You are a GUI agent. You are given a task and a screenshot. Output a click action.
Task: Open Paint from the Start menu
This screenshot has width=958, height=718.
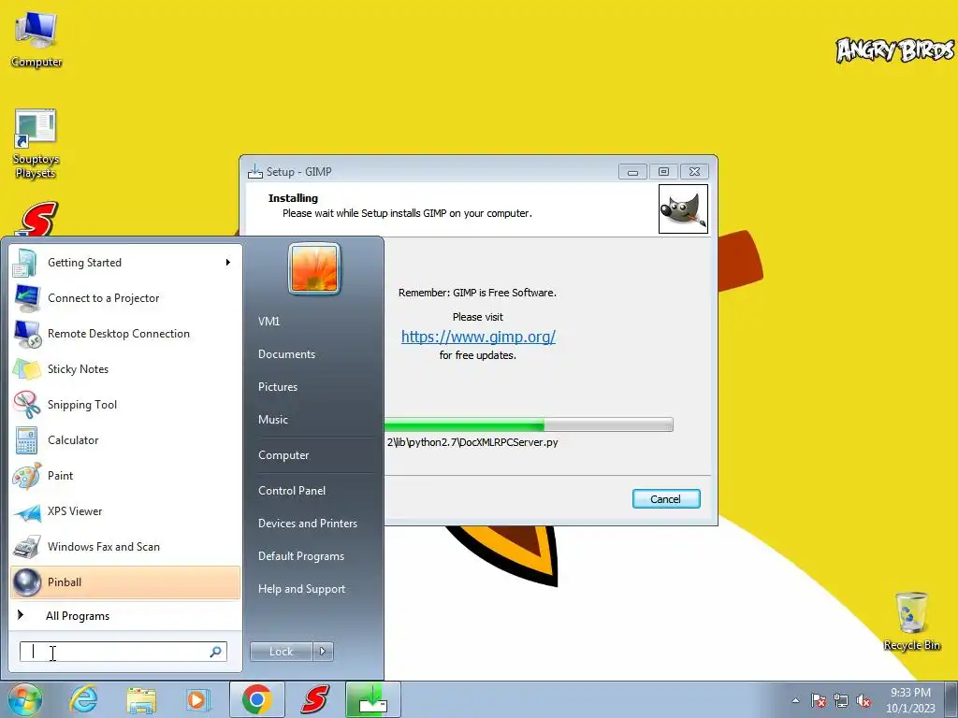click(x=126, y=476)
